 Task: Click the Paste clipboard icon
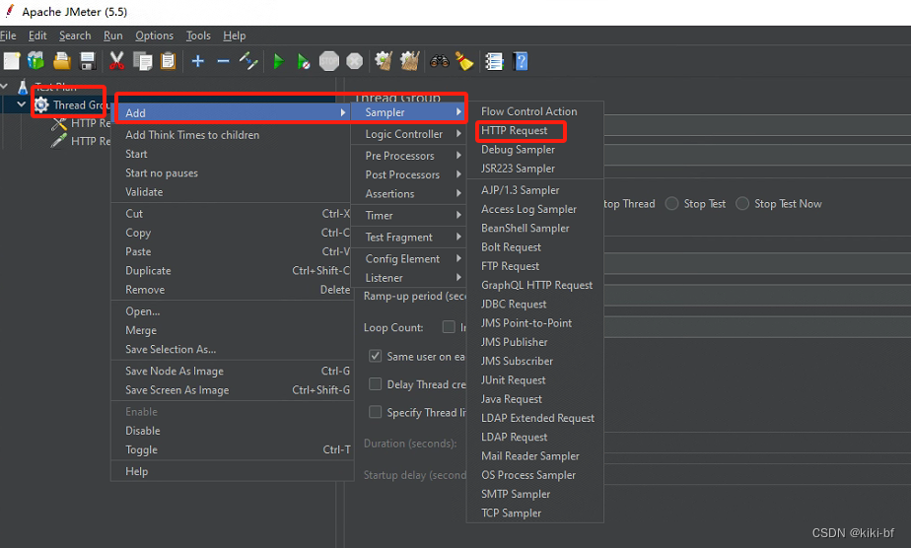coord(168,61)
